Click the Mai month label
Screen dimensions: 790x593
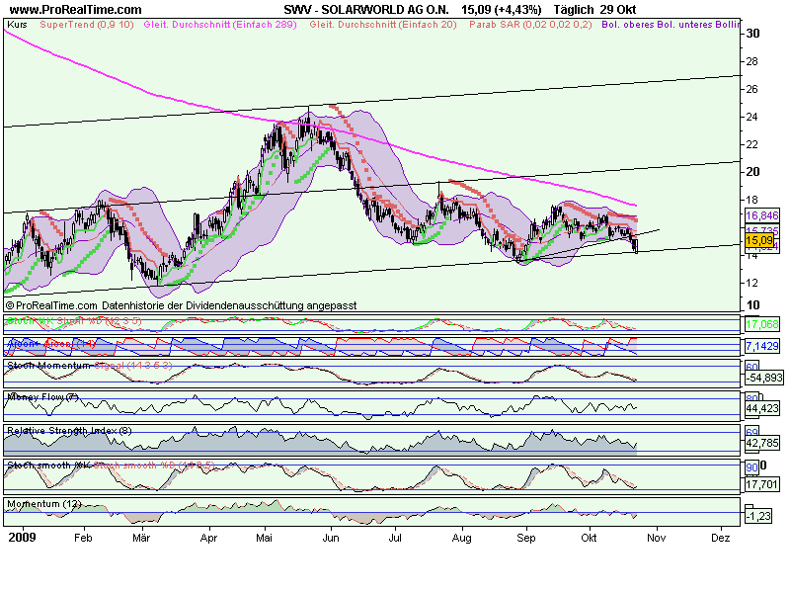click(x=264, y=538)
